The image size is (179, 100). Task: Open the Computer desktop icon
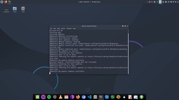pyautogui.click(x=6, y=9)
